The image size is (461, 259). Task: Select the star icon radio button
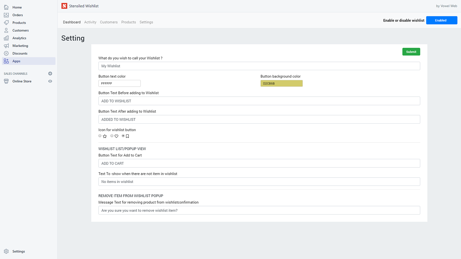(100, 136)
